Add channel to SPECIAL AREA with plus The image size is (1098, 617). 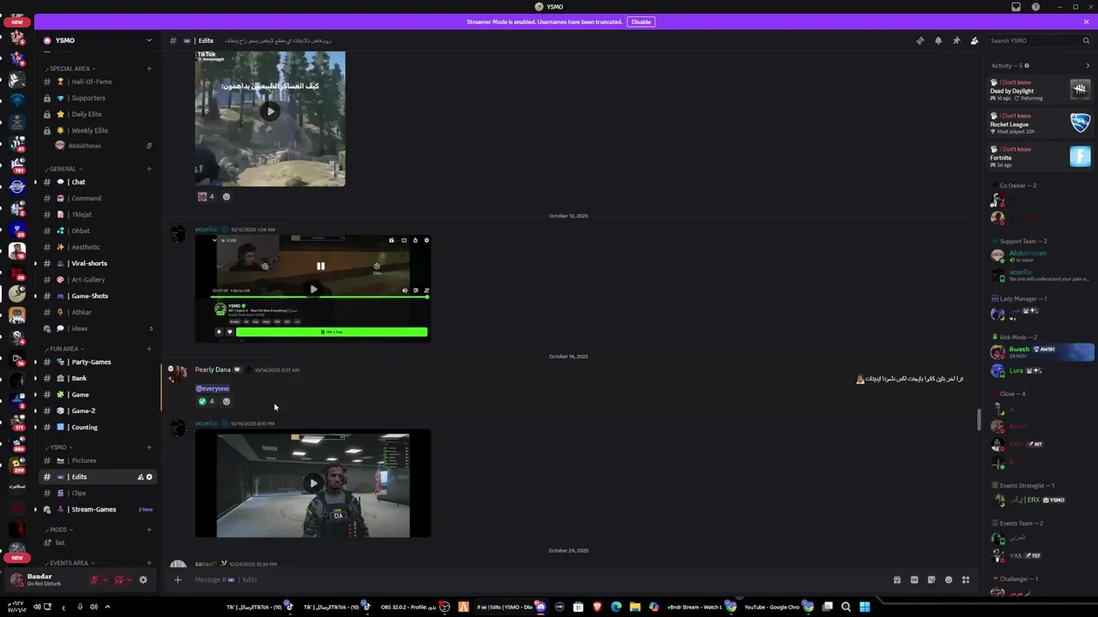coord(149,69)
